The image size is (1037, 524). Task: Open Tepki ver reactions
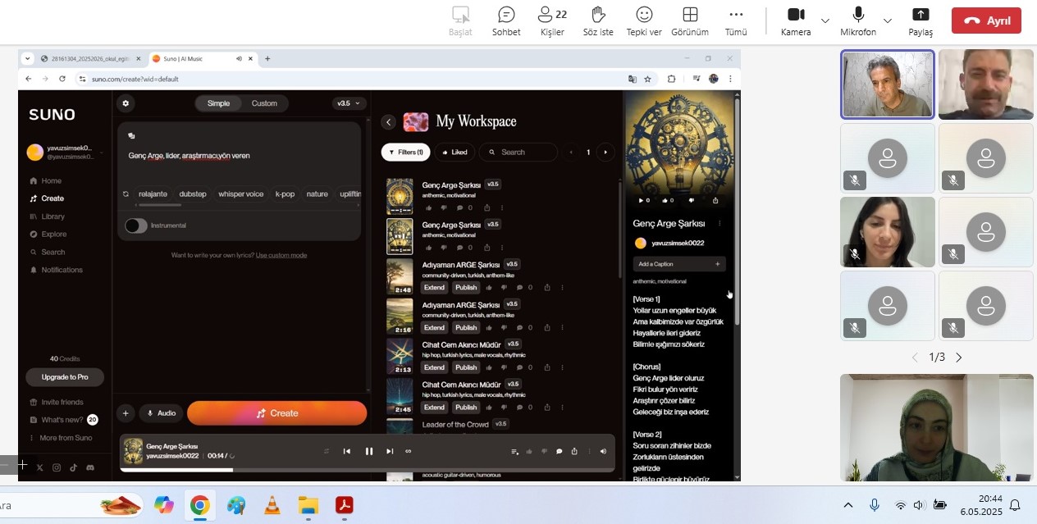click(644, 21)
